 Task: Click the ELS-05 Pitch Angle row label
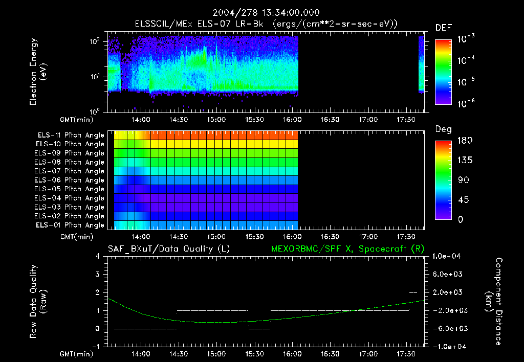tap(70, 189)
